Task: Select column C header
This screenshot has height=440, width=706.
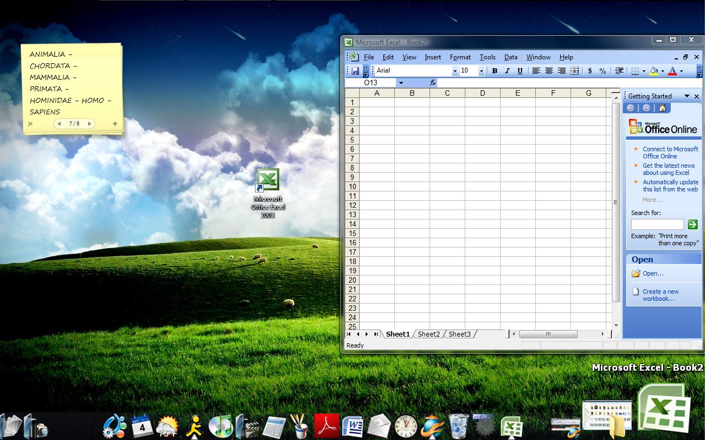Action: (x=447, y=93)
